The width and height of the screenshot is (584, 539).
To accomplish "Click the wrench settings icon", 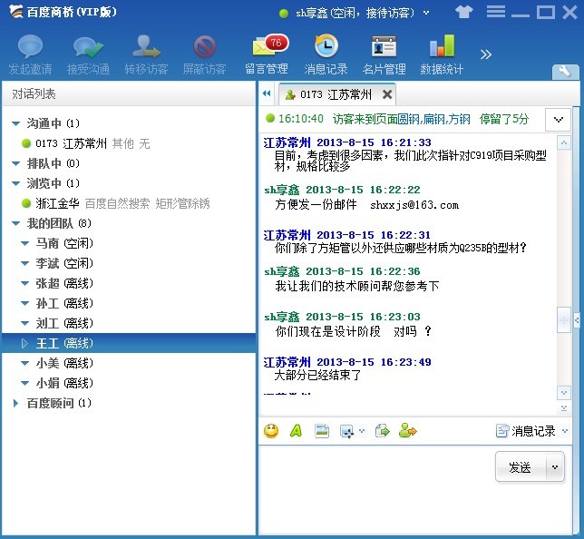I will [565, 71].
